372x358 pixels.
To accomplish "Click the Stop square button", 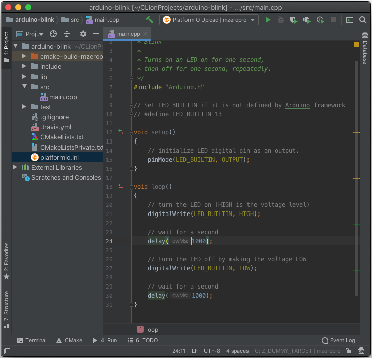I will [x=333, y=20].
